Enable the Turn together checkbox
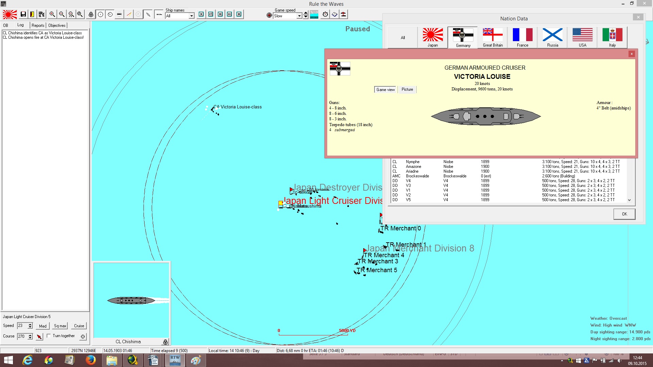Image resolution: width=653 pixels, height=367 pixels. pos(49,336)
